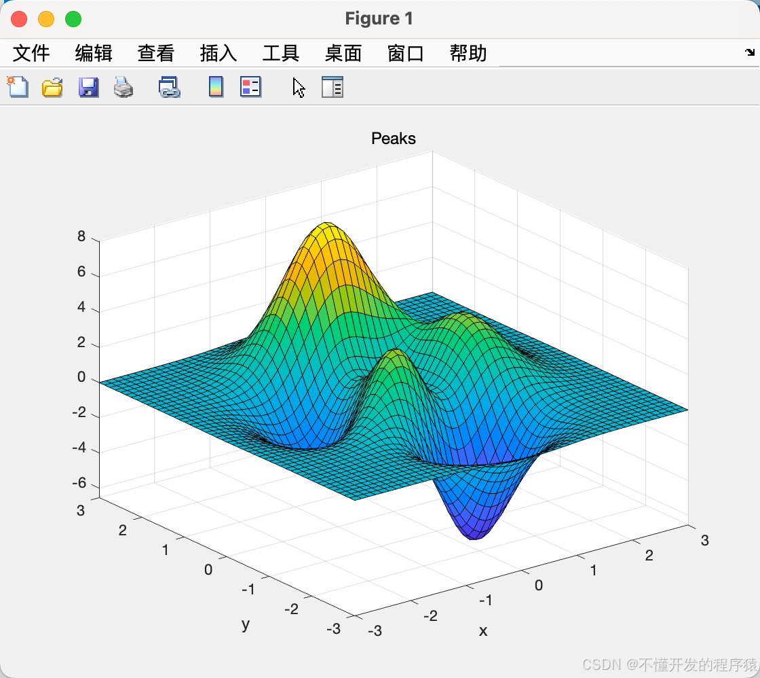Open the 窗口 menu
This screenshot has width=760, height=678.
pyautogui.click(x=405, y=54)
